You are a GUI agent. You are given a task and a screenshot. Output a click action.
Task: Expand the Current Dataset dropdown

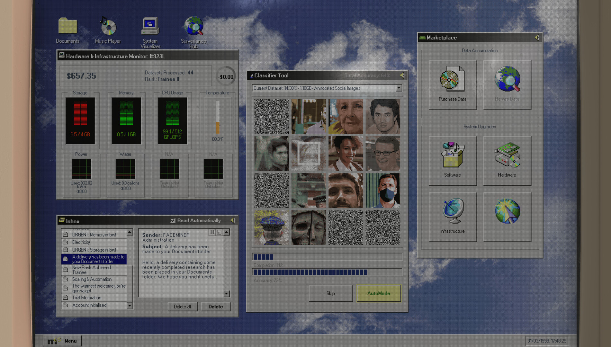(x=399, y=88)
